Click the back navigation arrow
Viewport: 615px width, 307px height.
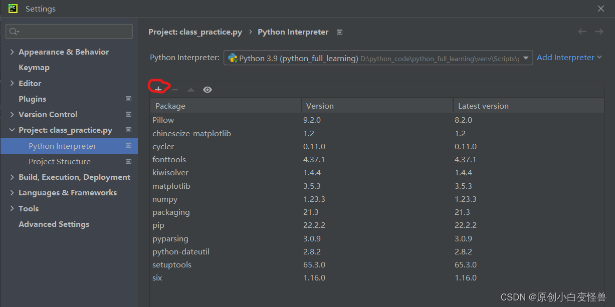[582, 32]
